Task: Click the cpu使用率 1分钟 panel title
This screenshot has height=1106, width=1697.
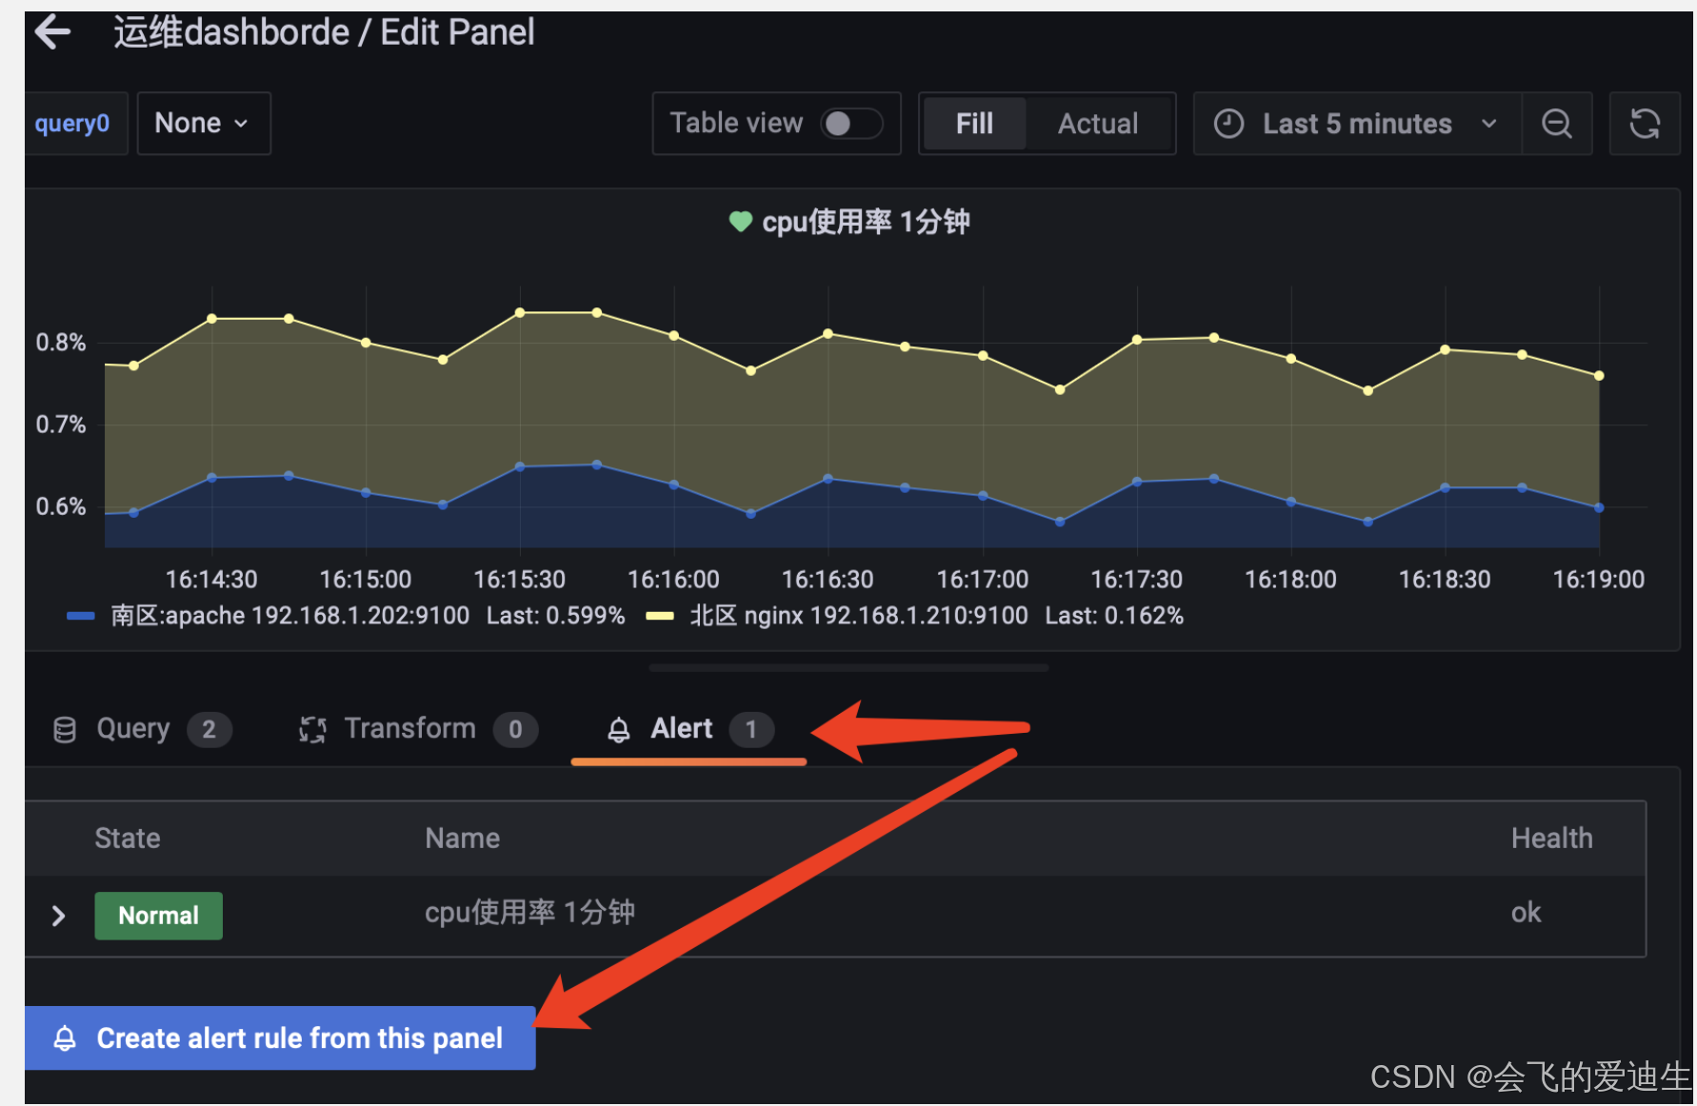Action: pos(866,222)
